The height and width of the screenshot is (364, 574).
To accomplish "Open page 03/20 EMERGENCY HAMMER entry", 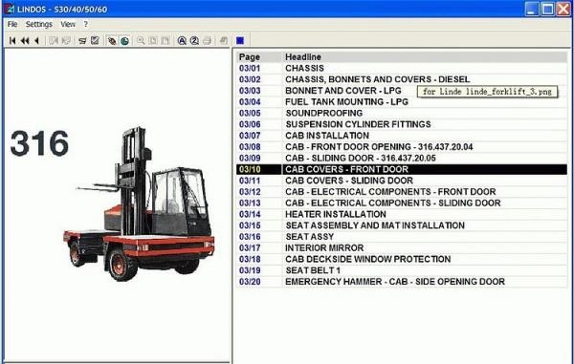I will 402,282.
